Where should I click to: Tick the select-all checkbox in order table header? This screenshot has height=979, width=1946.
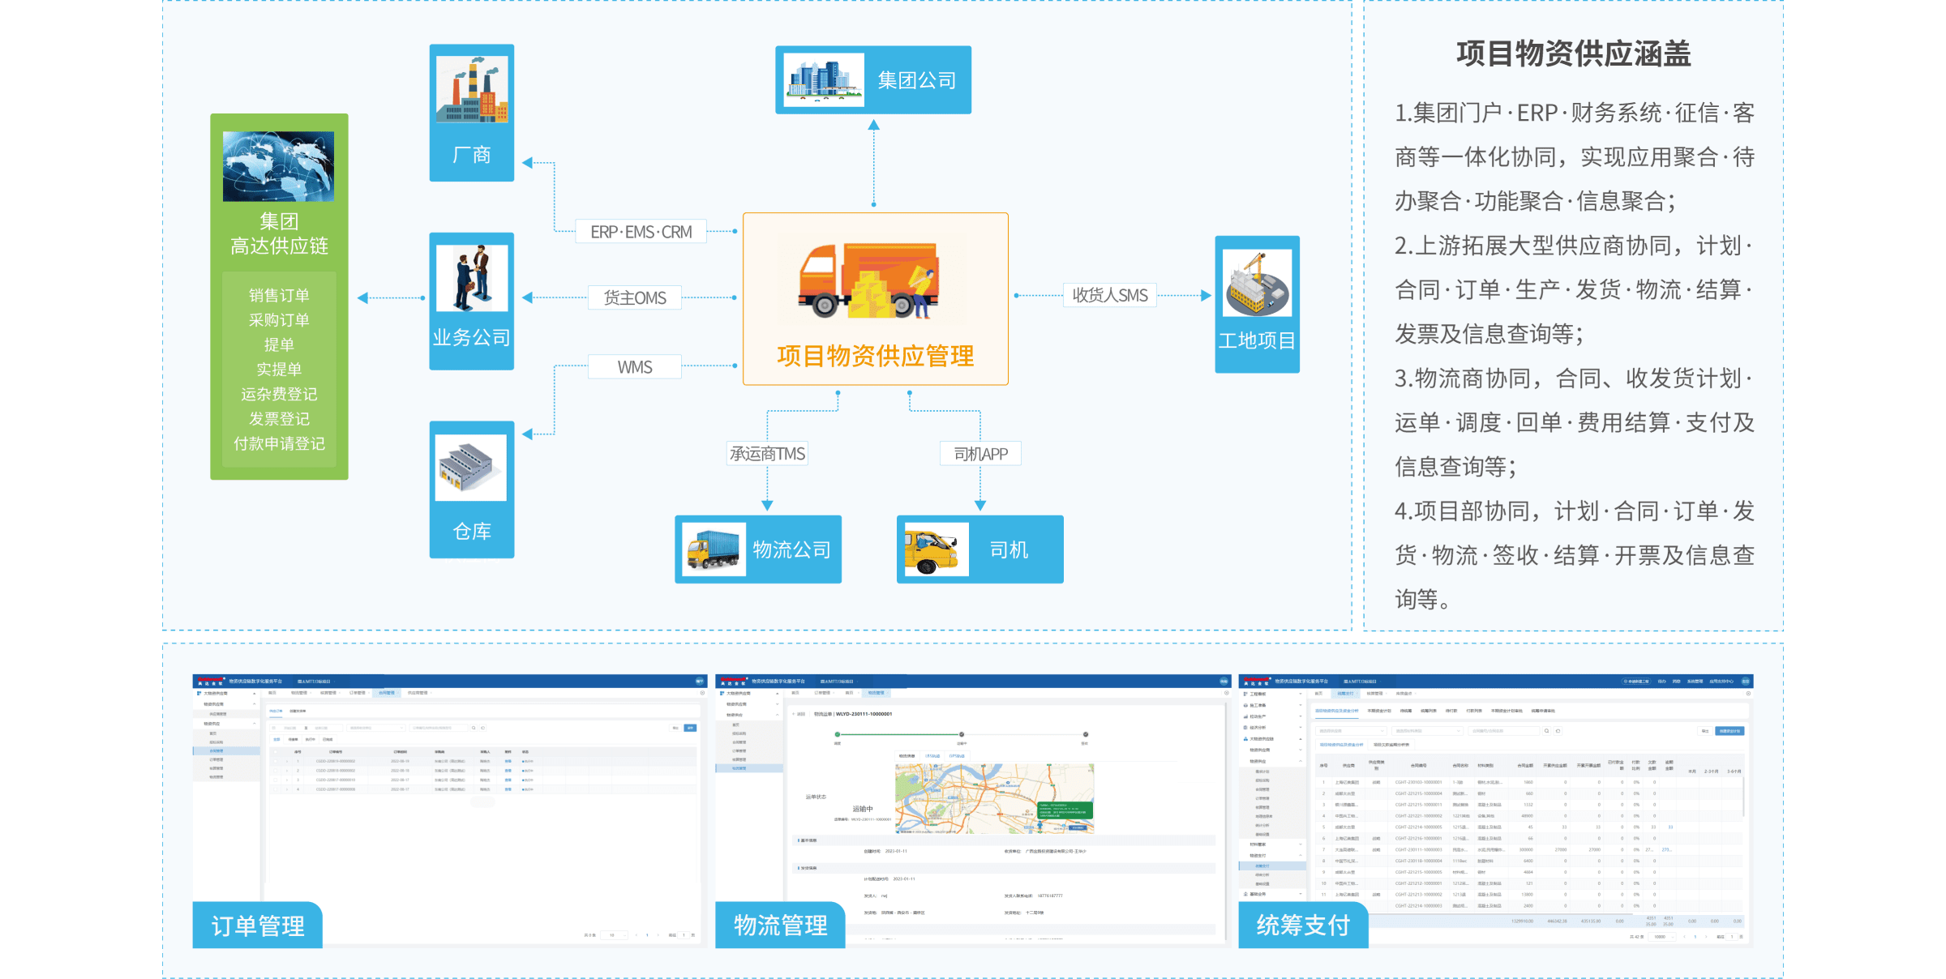[276, 752]
